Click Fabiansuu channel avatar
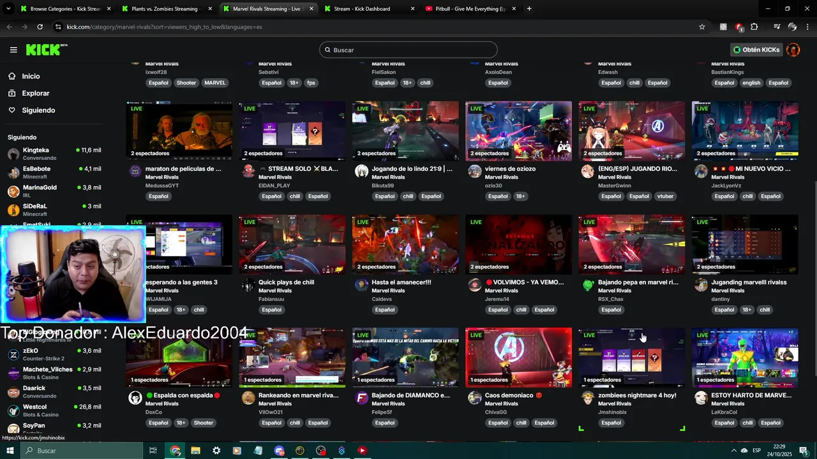 click(x=248, y=284)
